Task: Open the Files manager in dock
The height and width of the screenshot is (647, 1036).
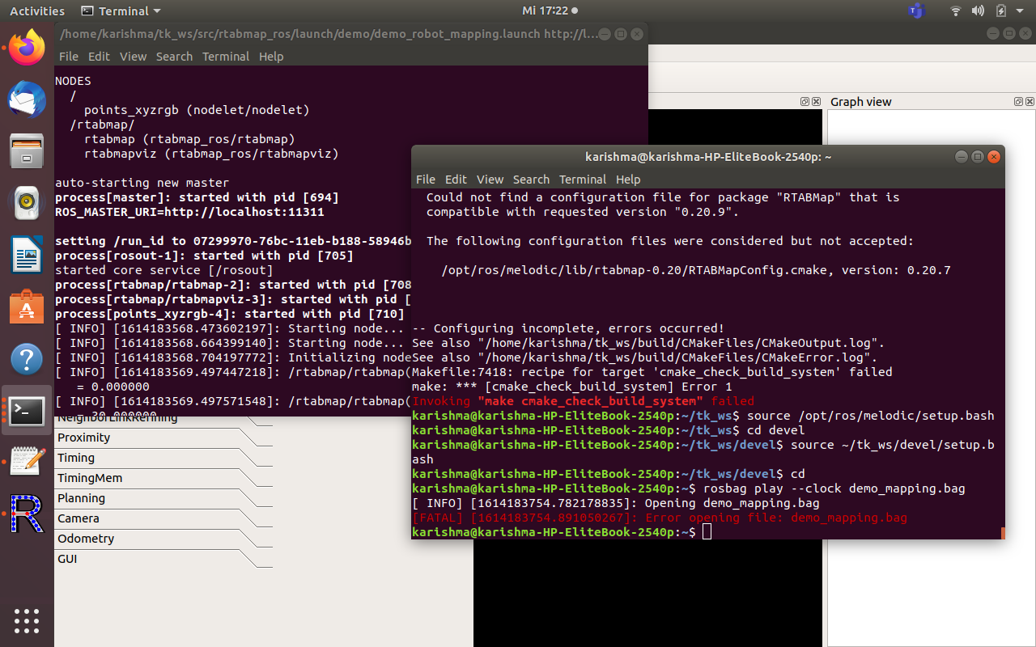Action: point(27,151)
